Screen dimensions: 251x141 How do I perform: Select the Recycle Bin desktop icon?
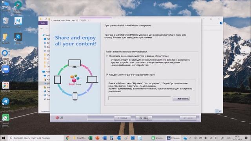tap(5, 22)
